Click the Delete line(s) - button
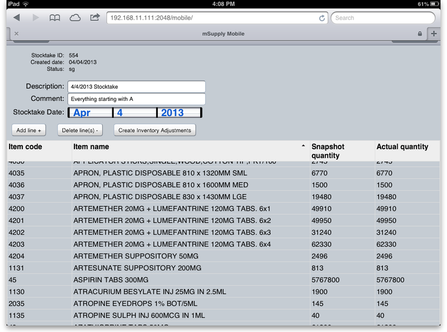This screenshot has width=447, height=332. [80, 130]
